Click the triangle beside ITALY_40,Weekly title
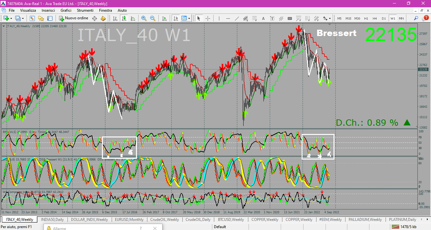This screenshot has height=230, width=431. point(3,26)
